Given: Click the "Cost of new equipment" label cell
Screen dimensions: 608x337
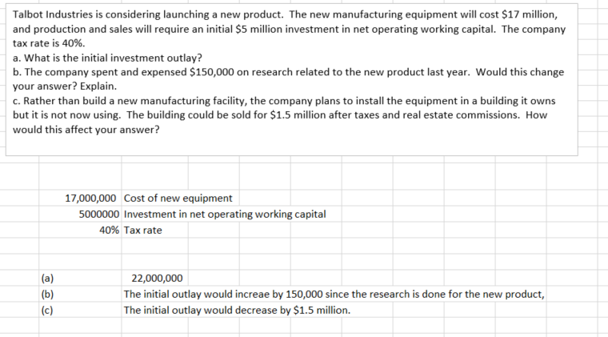Looking at the screenshot, I should pos(178,198).
